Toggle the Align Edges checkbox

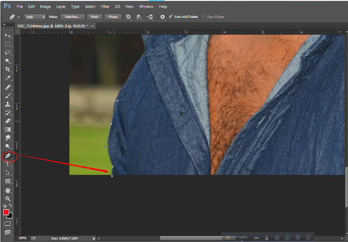(203, 17)
